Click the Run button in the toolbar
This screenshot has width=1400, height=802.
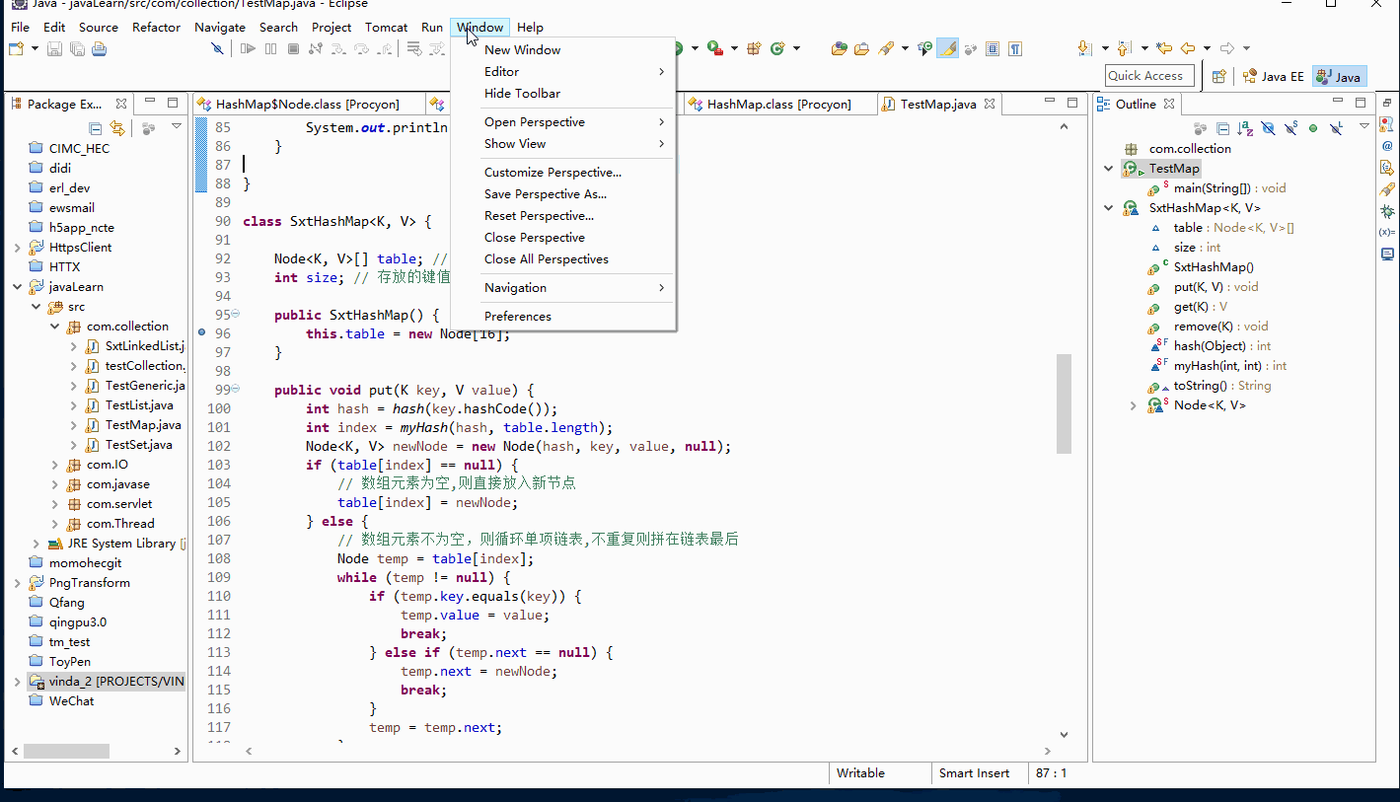tap(679, 47)
